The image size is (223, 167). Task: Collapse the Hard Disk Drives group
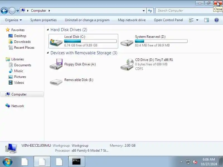coord(48,30)
